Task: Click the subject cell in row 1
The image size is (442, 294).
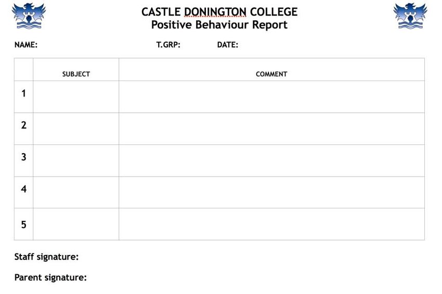Action: pos(76,97)
